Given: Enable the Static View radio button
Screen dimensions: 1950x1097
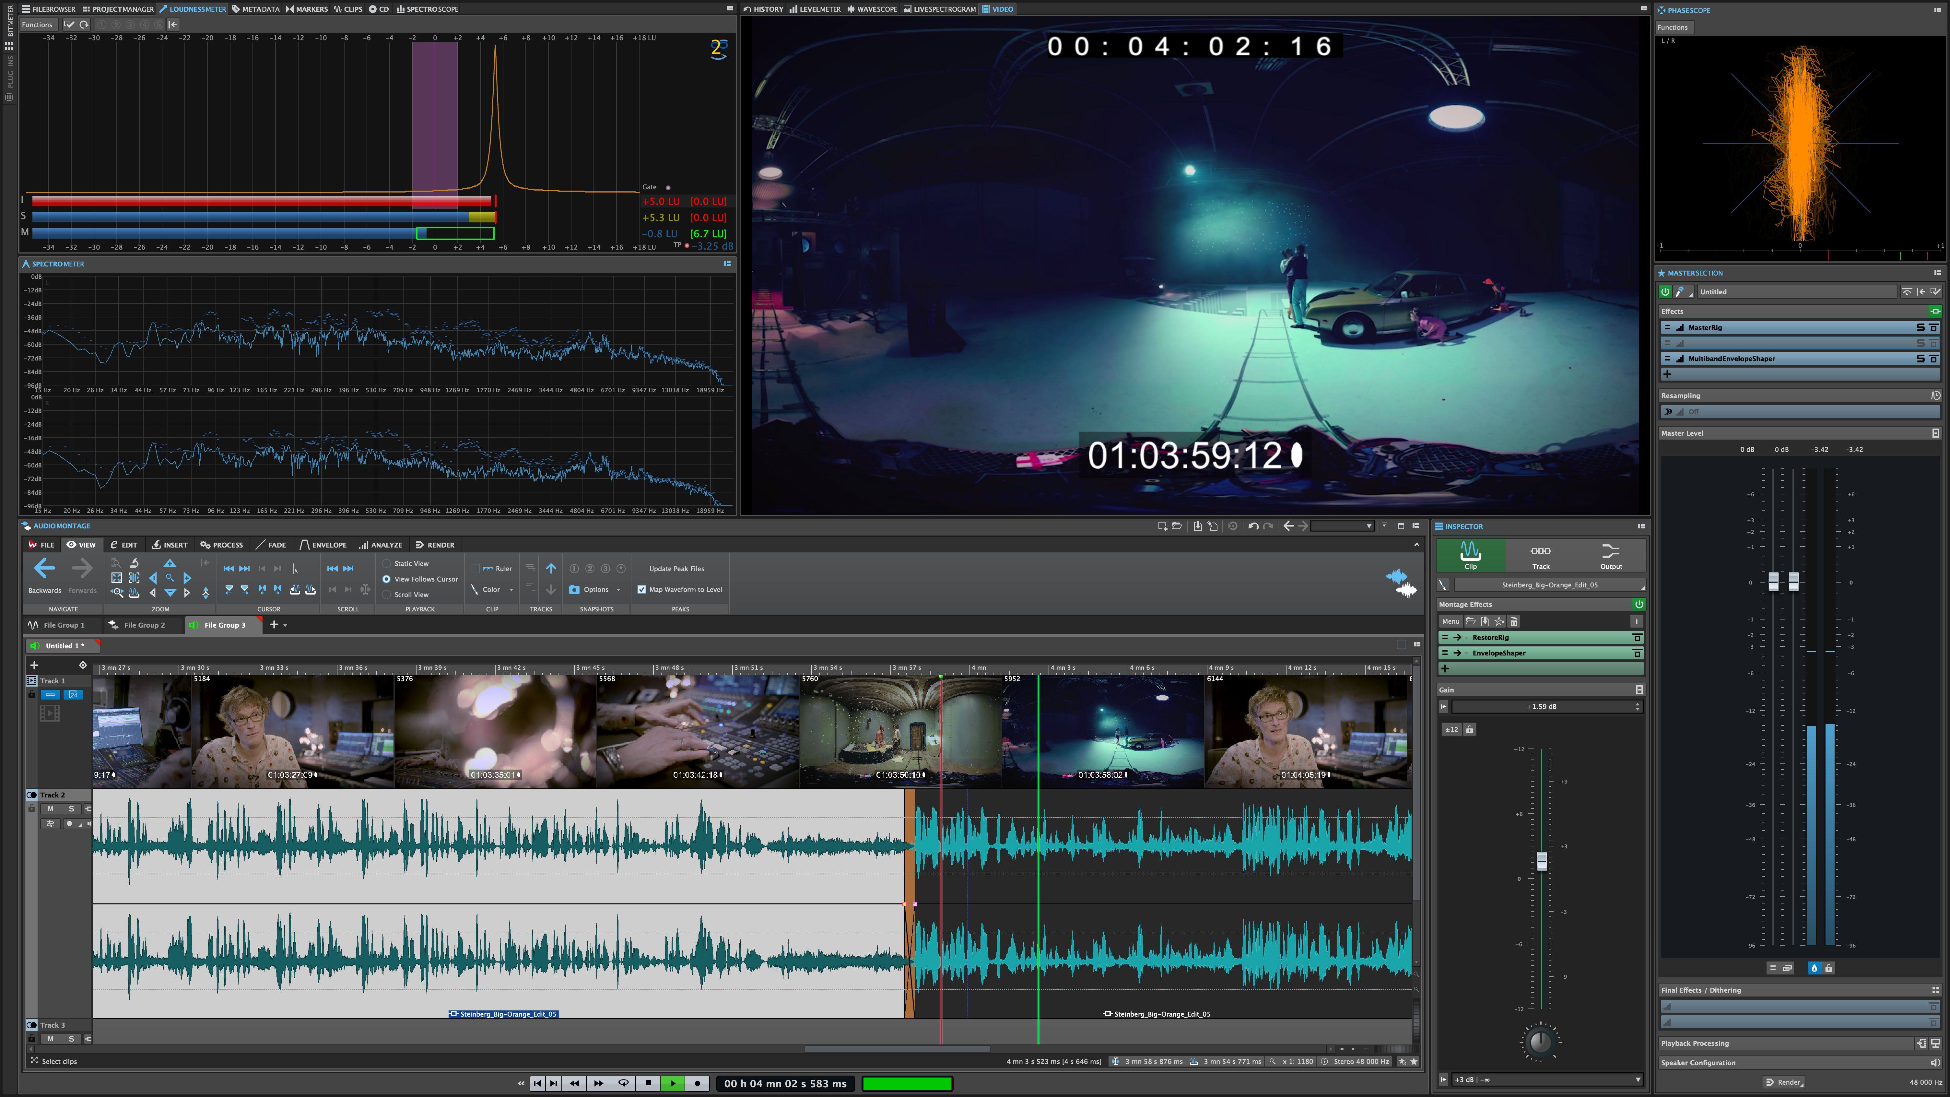Looking at the screenshot, I should tap(387, 563).
